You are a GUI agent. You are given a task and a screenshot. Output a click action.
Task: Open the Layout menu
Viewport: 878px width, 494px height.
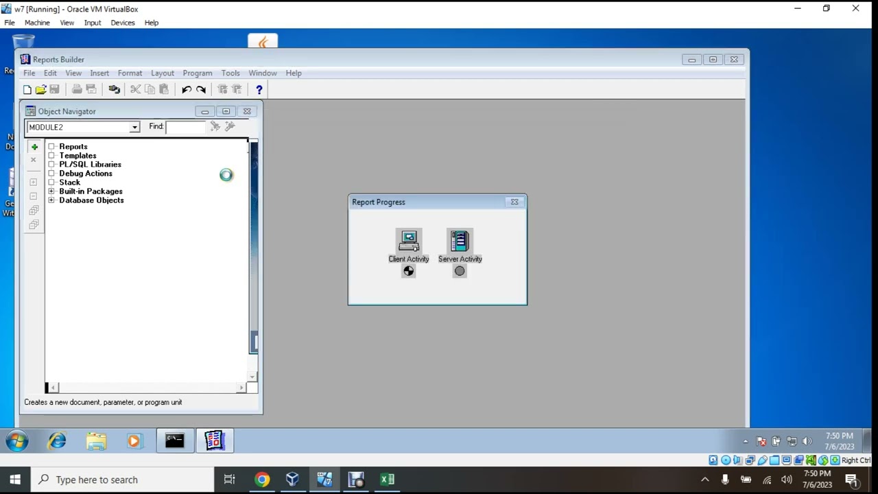coord(163,73)
